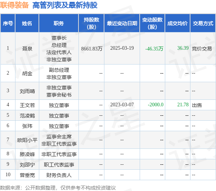Click the date 2023-03-07

122,105
